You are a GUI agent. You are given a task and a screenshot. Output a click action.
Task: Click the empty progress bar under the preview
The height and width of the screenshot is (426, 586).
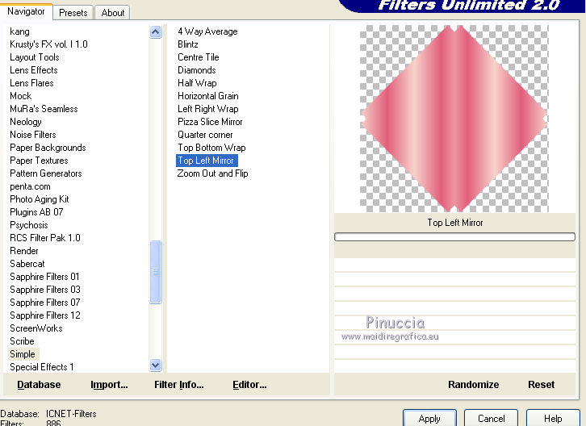[x=454, y=236]
